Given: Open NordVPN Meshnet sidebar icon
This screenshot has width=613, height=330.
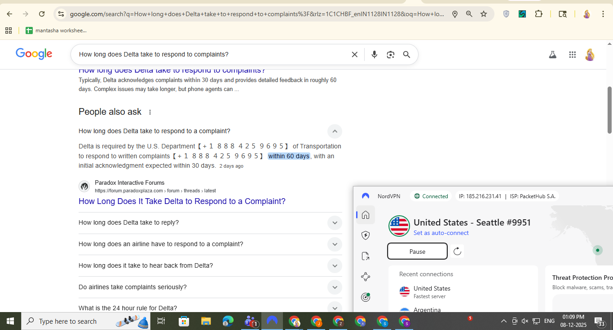Looking at the screenshot, I should [x=366, y=277].
